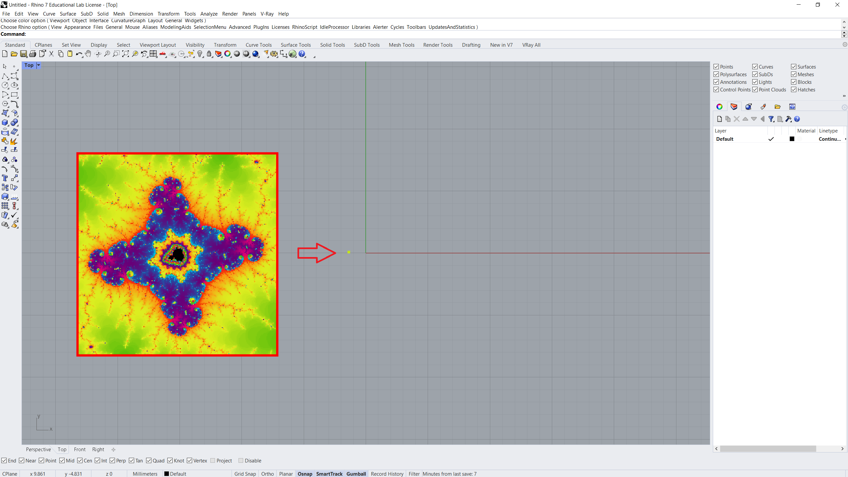Uncheck the Curves selection filter
This screenshot has width=848, height=477.
755,67
